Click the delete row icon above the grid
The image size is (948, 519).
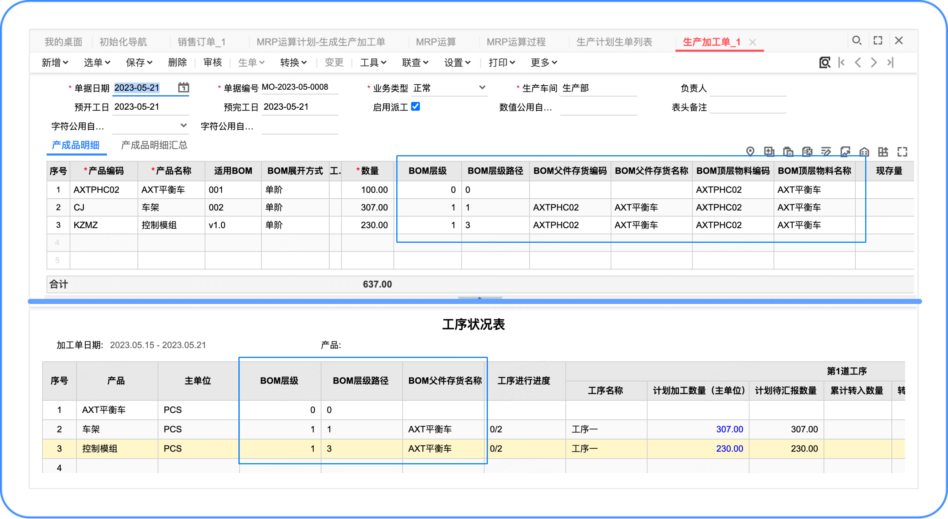(x=807, y=152)
